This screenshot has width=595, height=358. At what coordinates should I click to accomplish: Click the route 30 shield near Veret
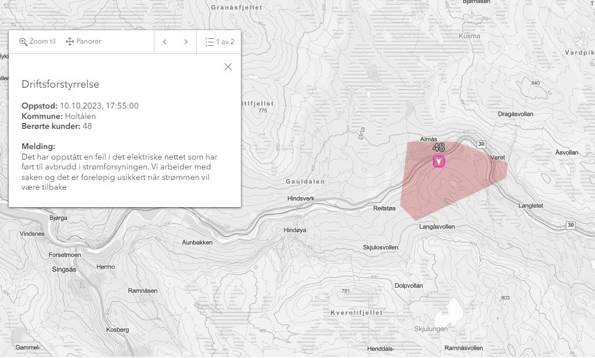pos(481,144)
